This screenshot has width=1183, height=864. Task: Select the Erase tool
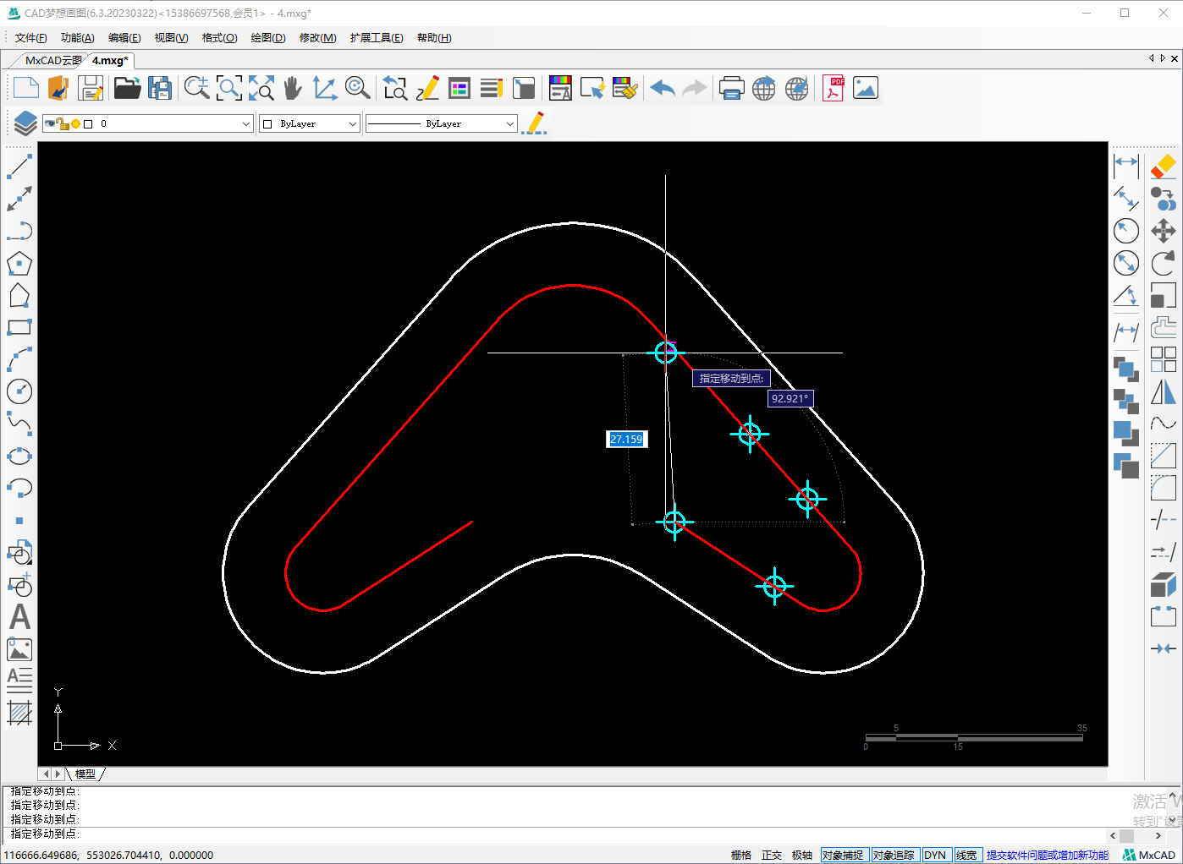pos(1164,166)
